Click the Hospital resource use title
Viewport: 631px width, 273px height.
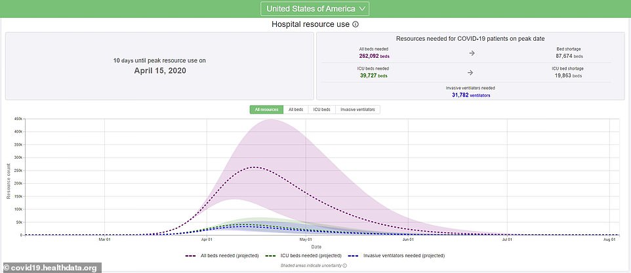[311, 24]
